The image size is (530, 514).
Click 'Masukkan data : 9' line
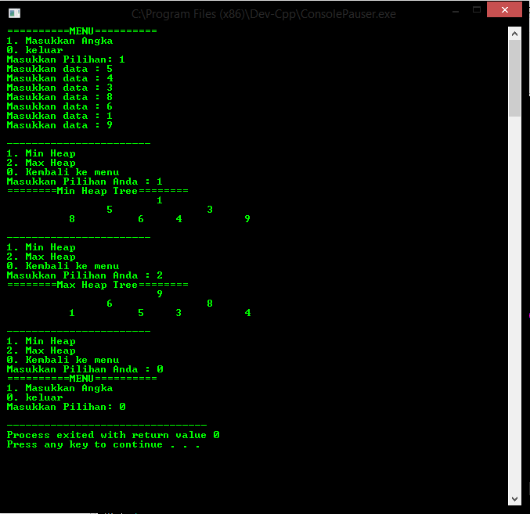[x=59, y=125]
